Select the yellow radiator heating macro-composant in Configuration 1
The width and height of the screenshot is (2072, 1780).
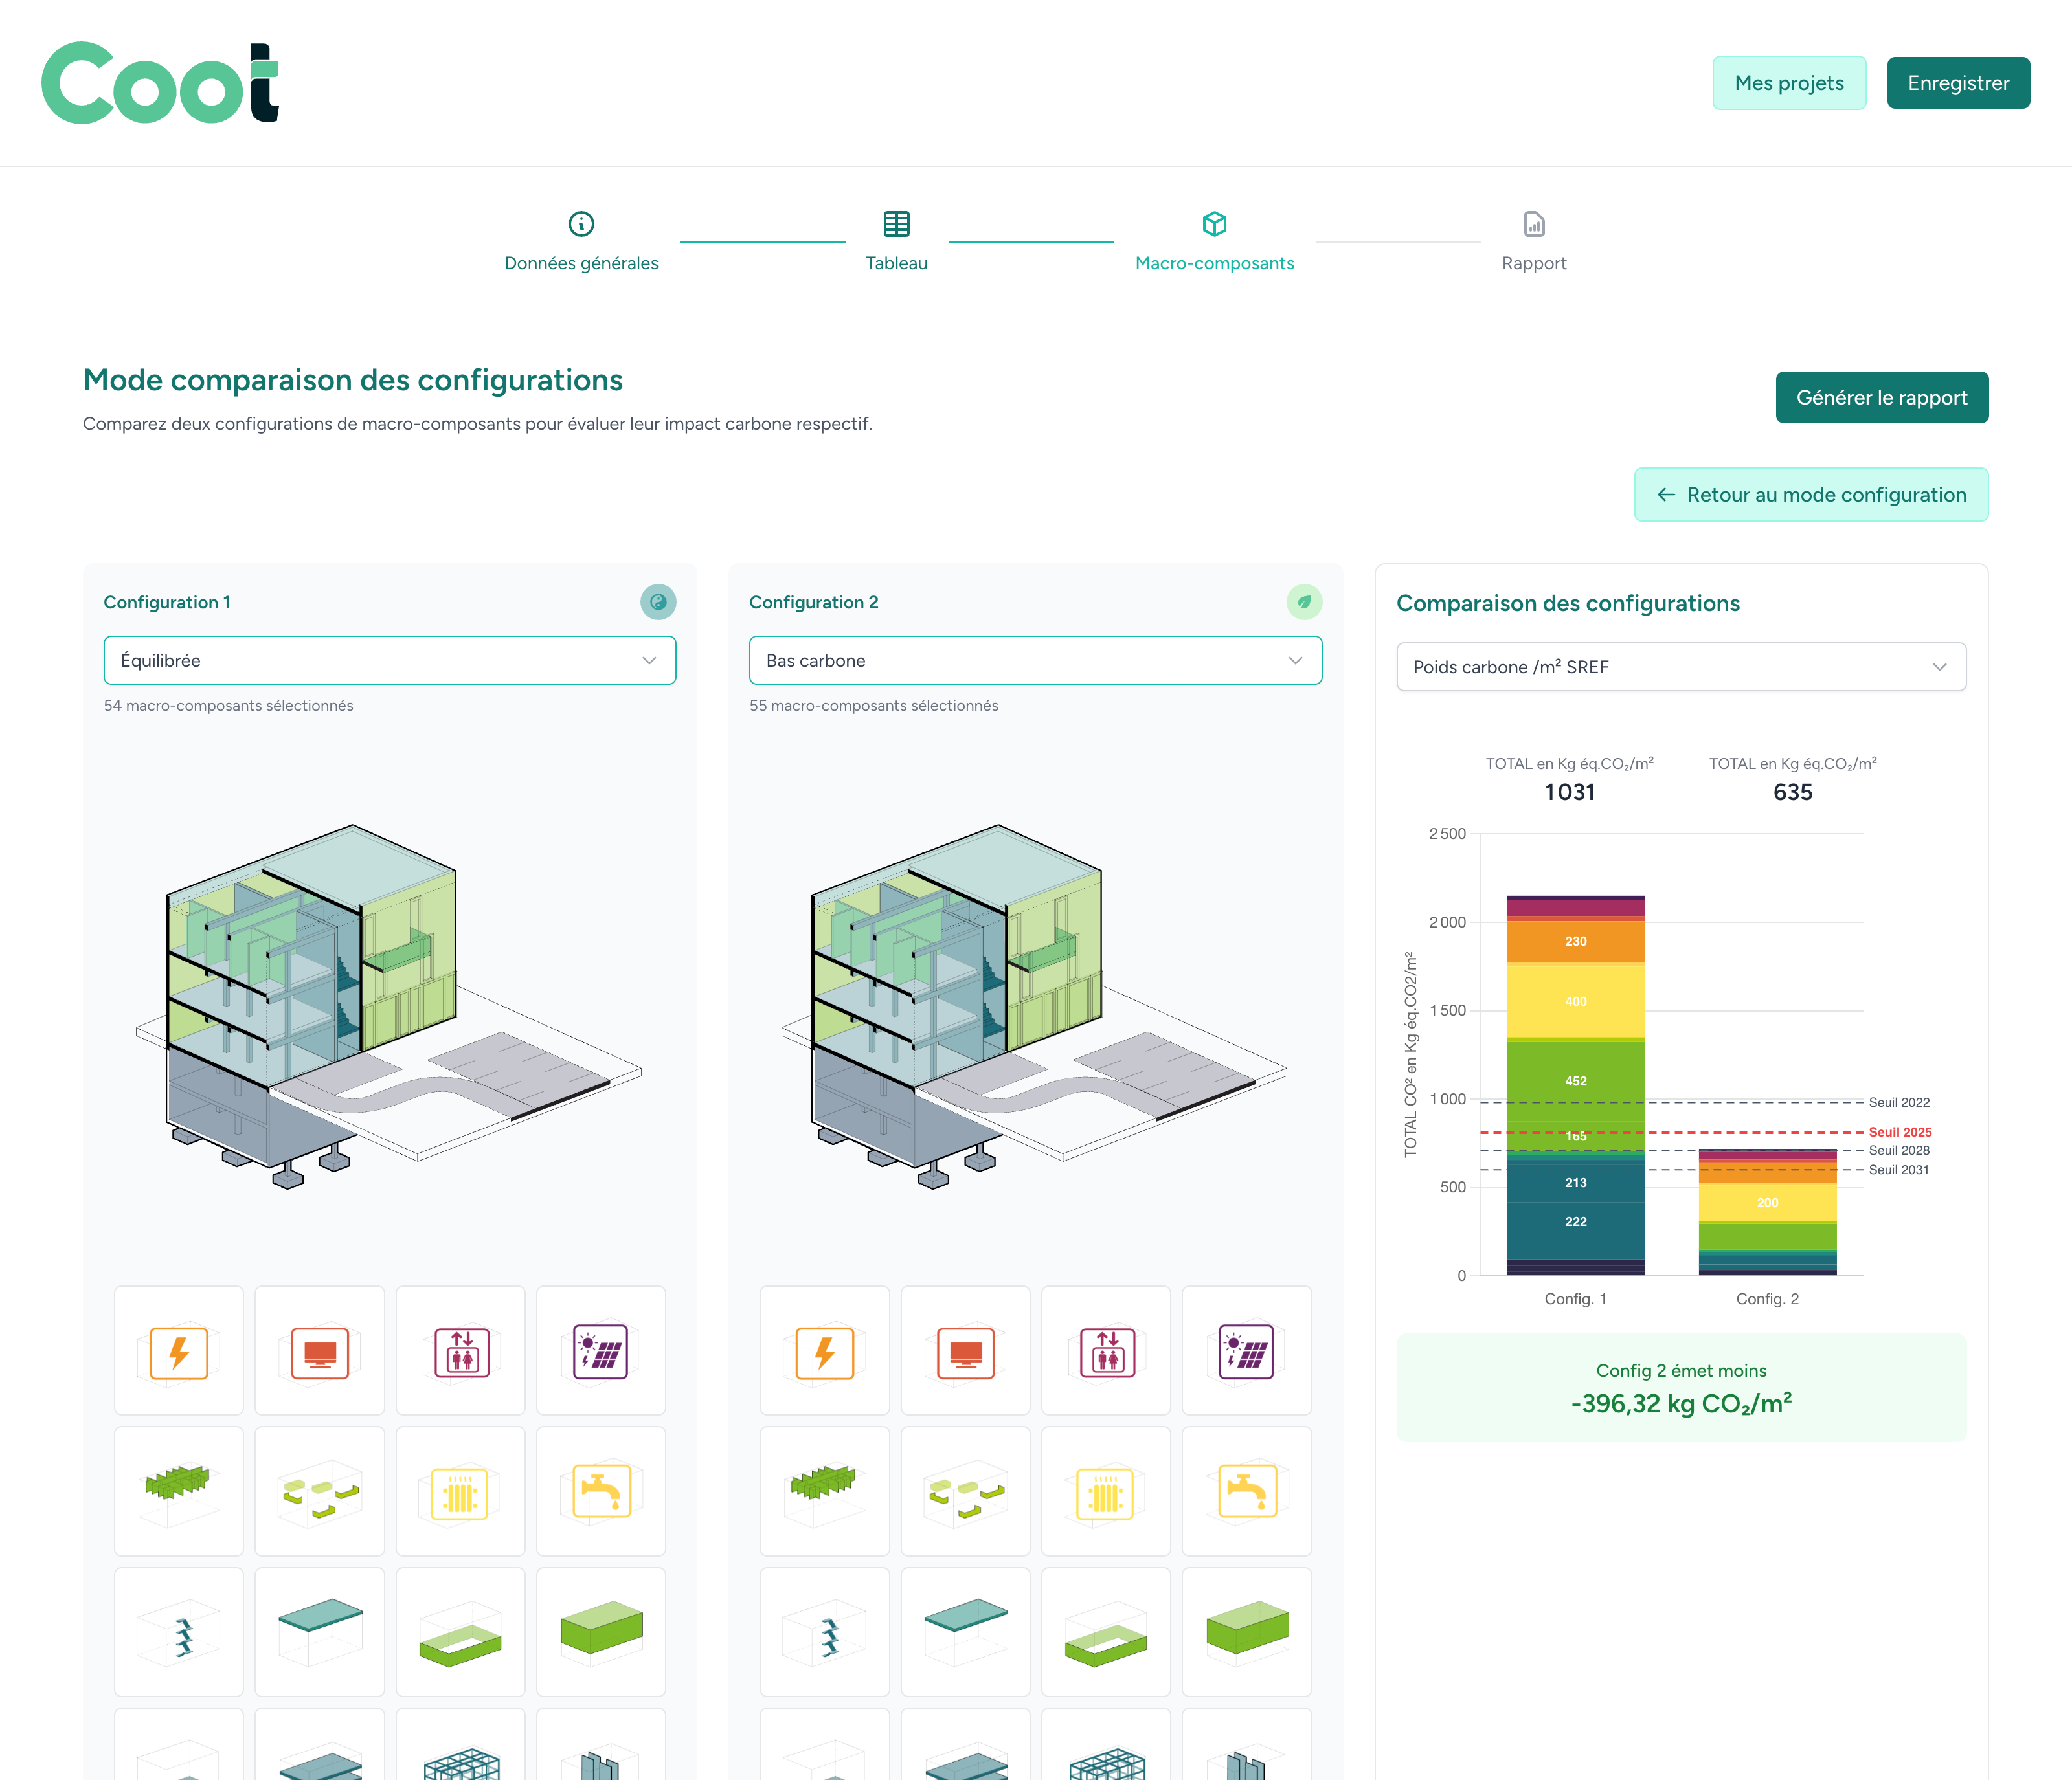[x=461, y=1492]
